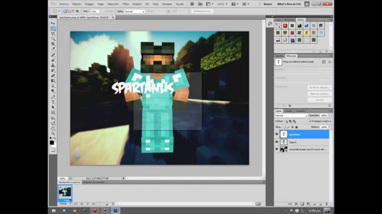The width and height of the screenshot is (382, 214).
Task: Select the Blur tool
Action: 53,86
